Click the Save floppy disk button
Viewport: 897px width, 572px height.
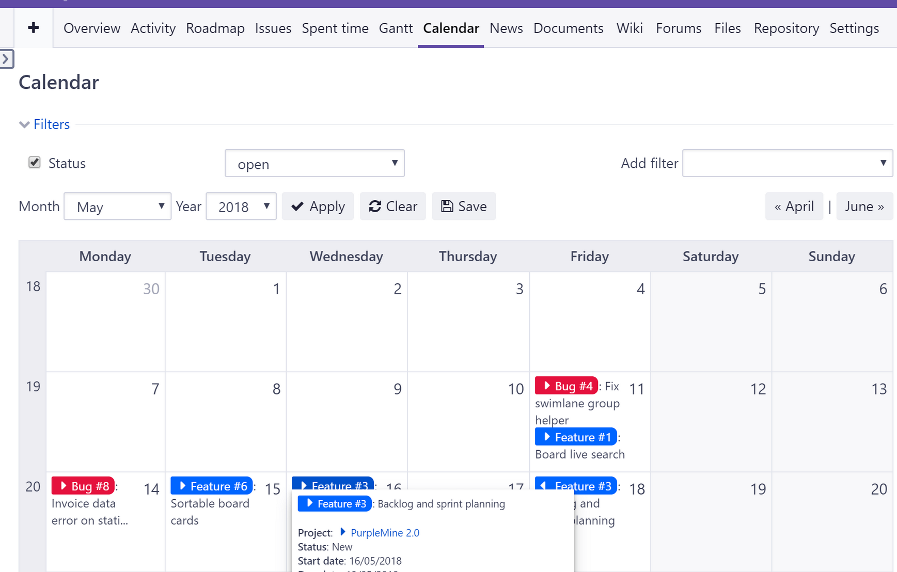(x=464, y=206)
